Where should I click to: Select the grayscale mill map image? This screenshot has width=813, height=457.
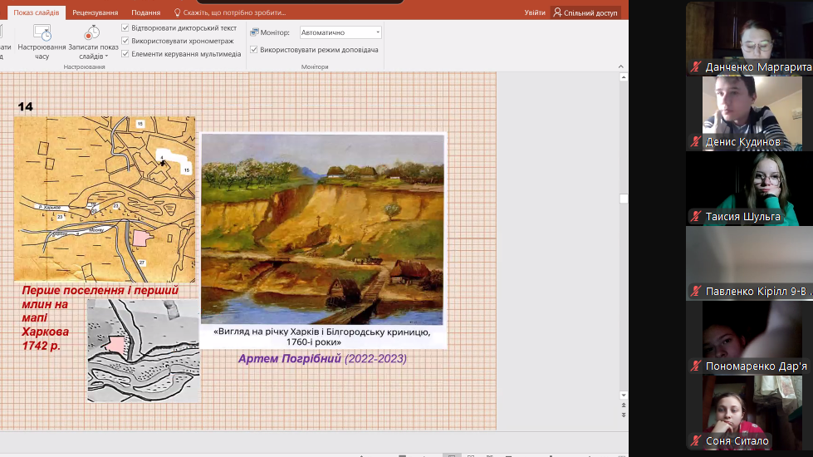point(144,351)
